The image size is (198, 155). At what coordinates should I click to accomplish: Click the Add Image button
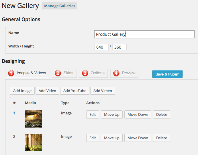(x=22, y=91)
